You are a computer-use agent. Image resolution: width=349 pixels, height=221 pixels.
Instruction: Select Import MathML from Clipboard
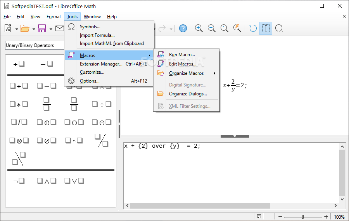tap(109, 43)
